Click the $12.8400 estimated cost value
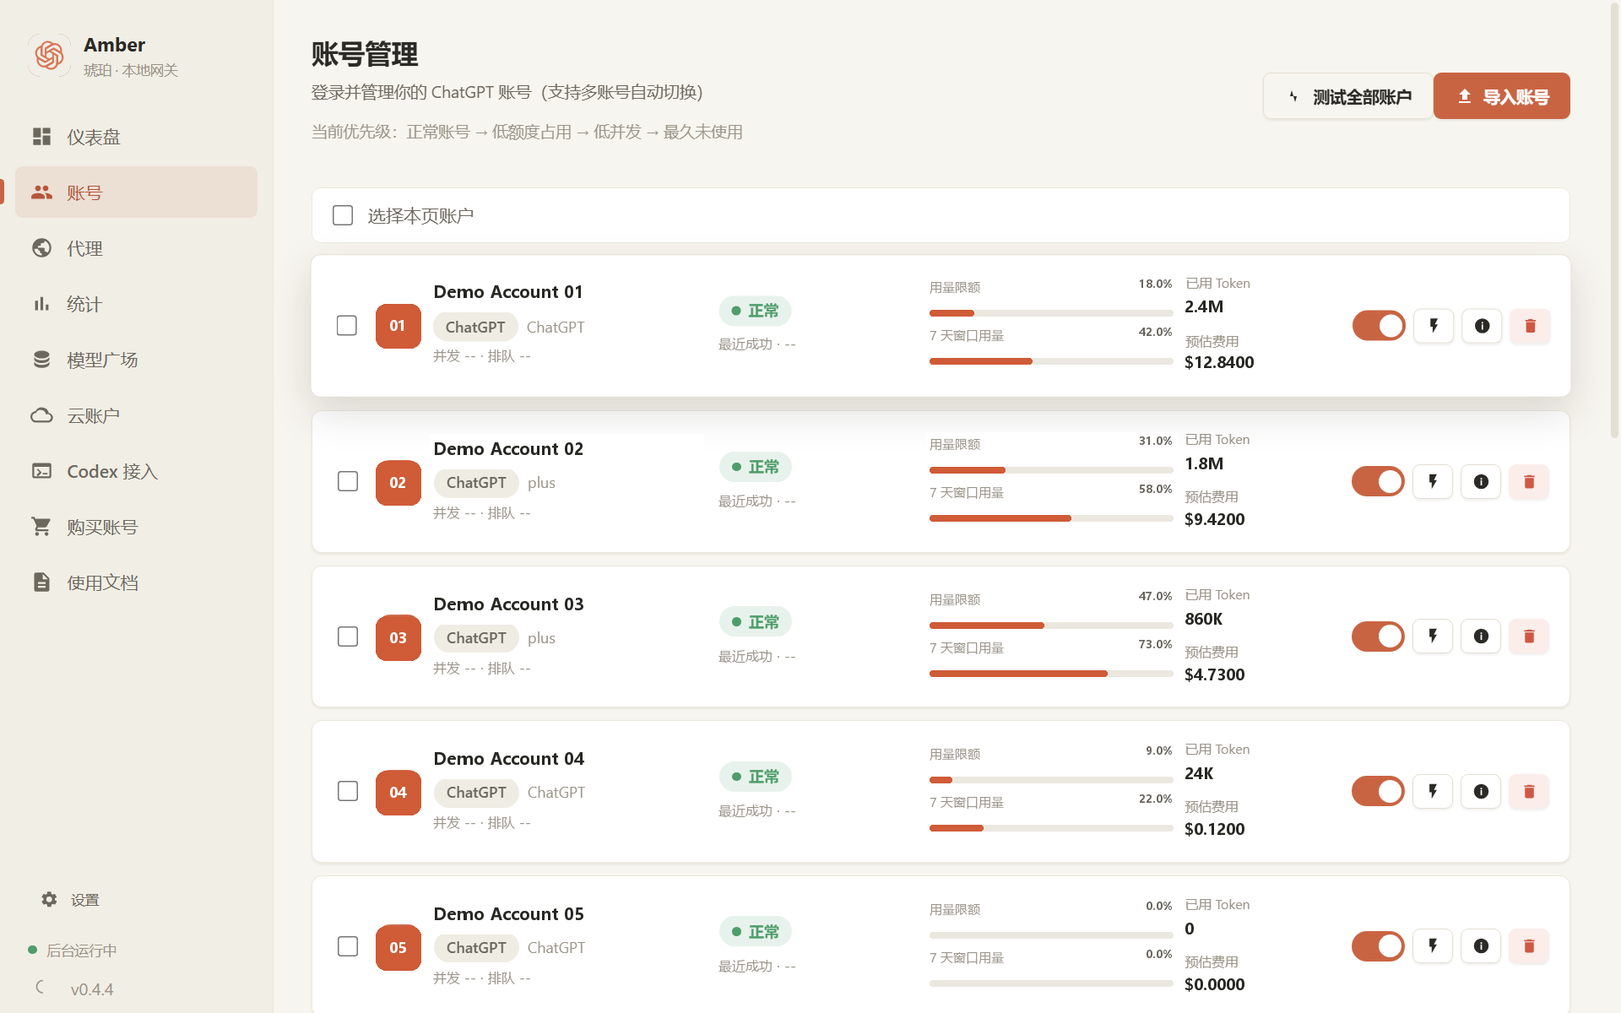1621x1013 pixels. coord(1219,362)
